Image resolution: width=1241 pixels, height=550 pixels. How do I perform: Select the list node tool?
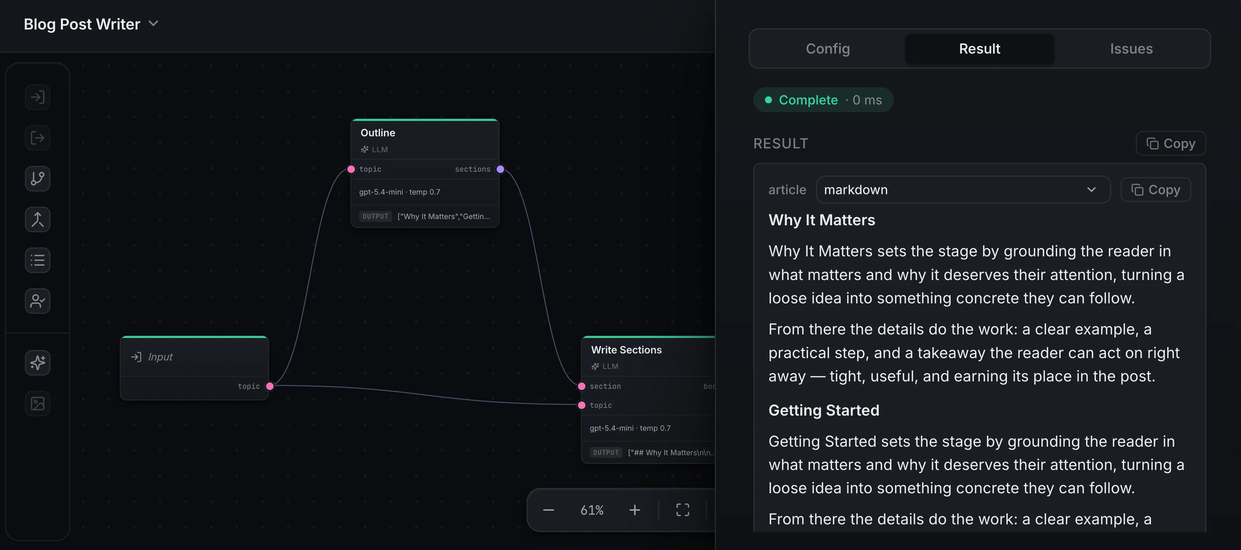click(x=38, y=260)
